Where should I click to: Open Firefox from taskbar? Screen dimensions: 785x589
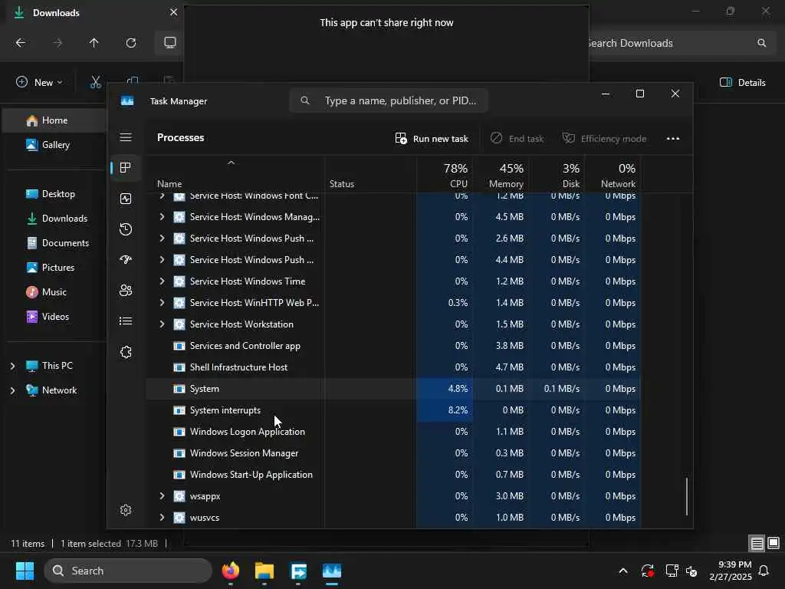pos(231,571)
